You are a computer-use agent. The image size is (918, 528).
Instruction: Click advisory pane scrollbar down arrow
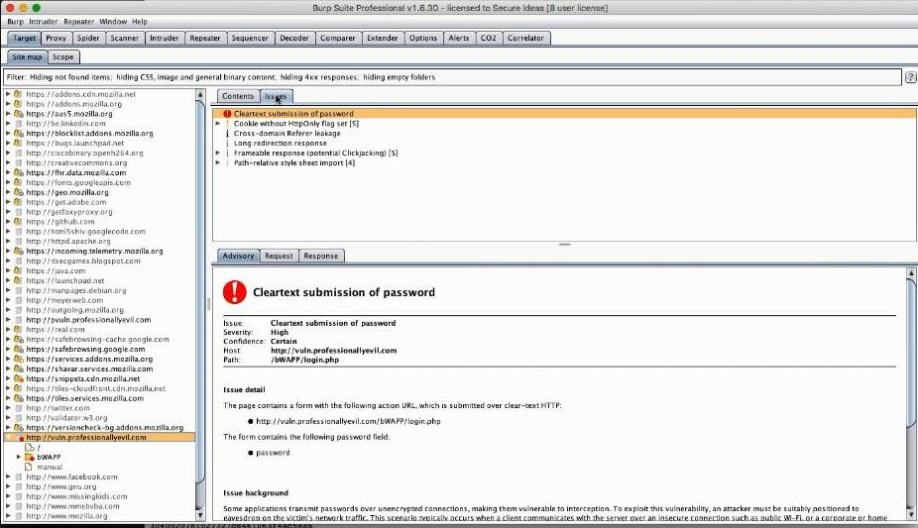coord(911,515)
